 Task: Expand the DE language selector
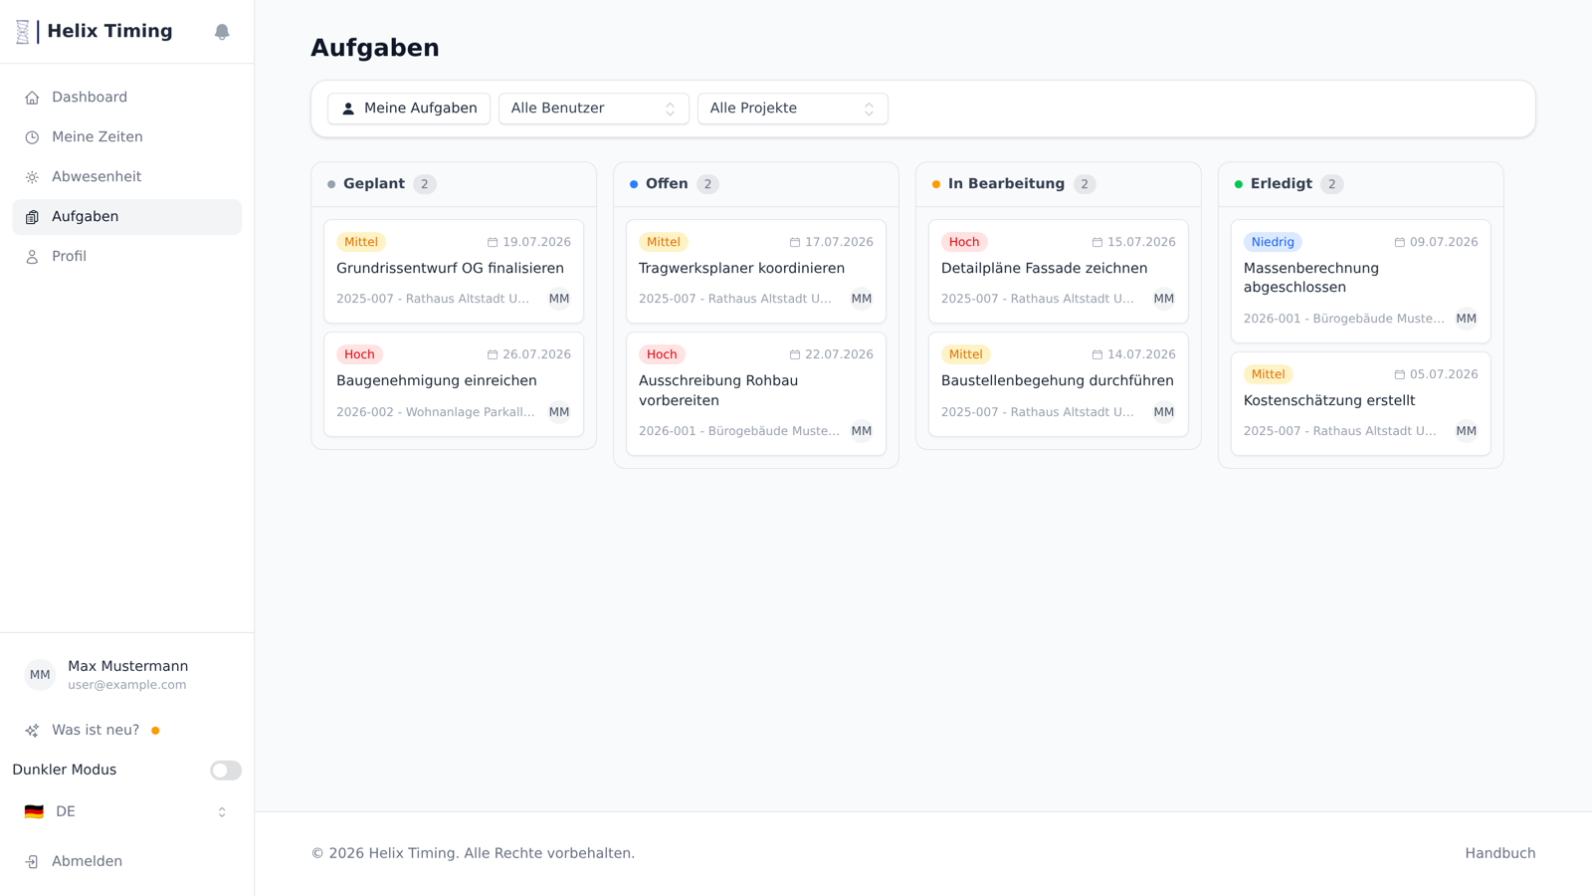127,812
